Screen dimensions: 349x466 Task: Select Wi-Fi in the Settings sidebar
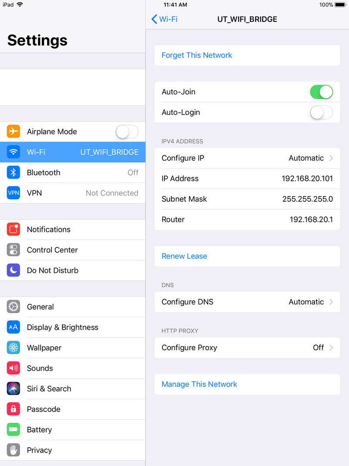pos(72,152)
